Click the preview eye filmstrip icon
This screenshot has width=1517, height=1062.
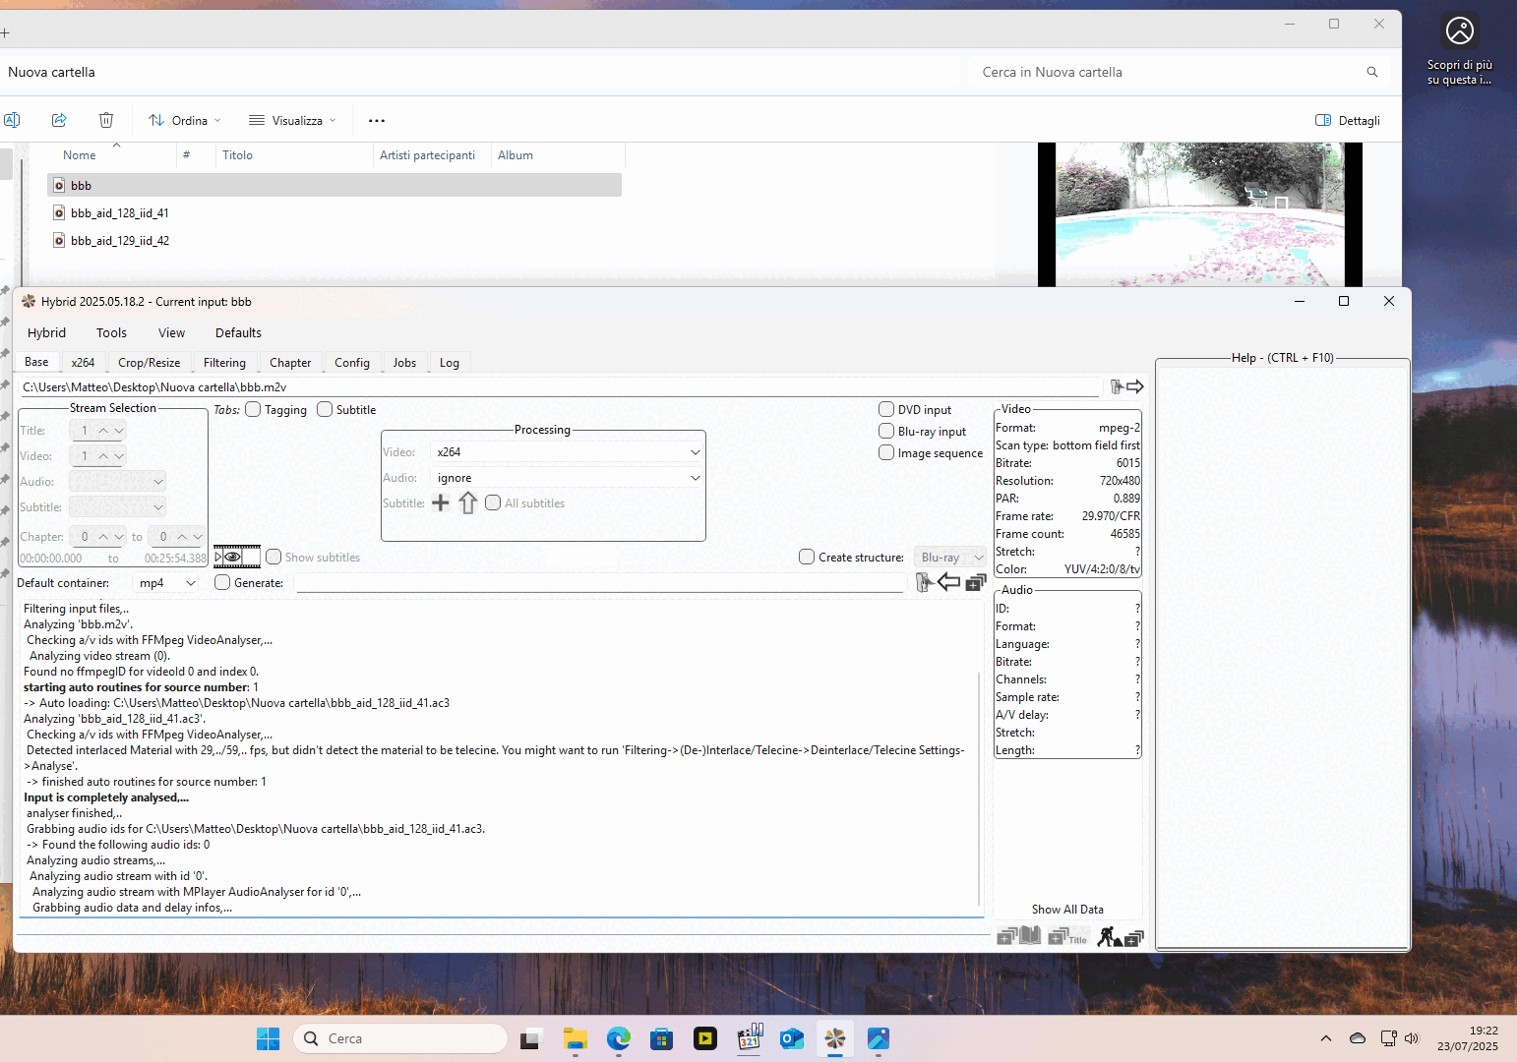tap(236, 557)
